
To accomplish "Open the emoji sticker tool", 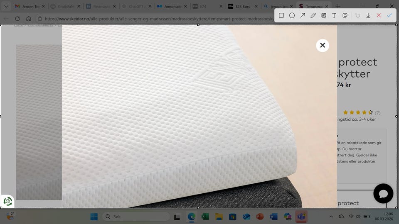I will (345, 15).
